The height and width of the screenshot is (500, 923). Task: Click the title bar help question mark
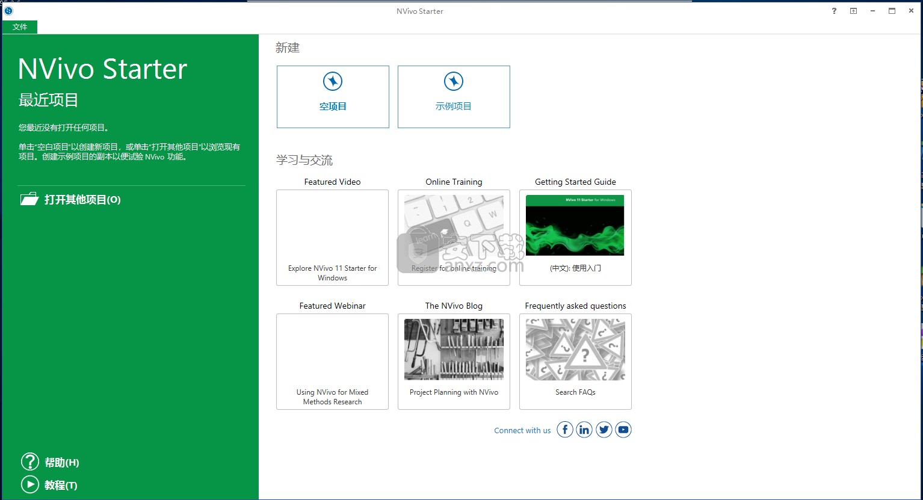click(x=834, y=11)
